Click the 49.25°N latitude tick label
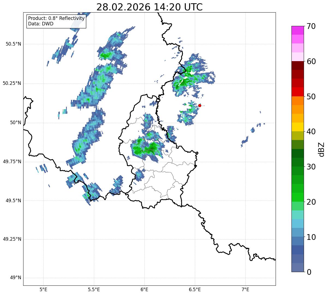Image resolution: width=328 pixels, height=295 pixels. (x=12, y=239)
